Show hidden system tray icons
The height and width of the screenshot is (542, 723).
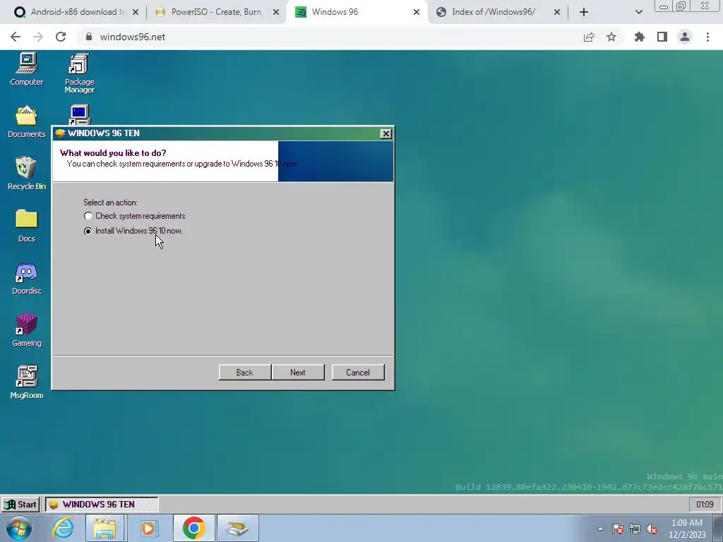600,529
